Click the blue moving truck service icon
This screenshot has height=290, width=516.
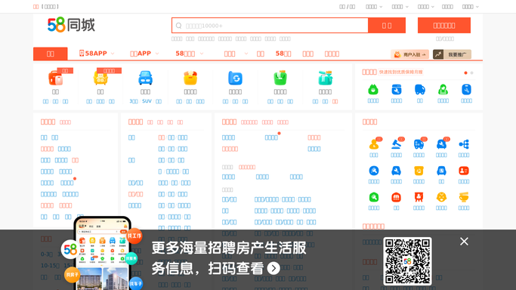419,89
